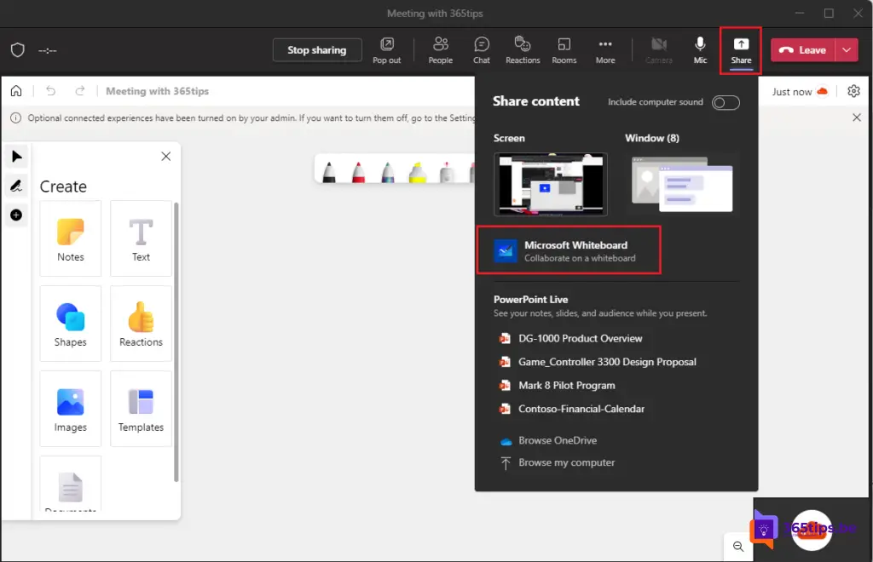Image resolution: width=873 pixels, height=562 pixels.
Task: Open Whiteboard settings gear
Action: pos(853,90)
